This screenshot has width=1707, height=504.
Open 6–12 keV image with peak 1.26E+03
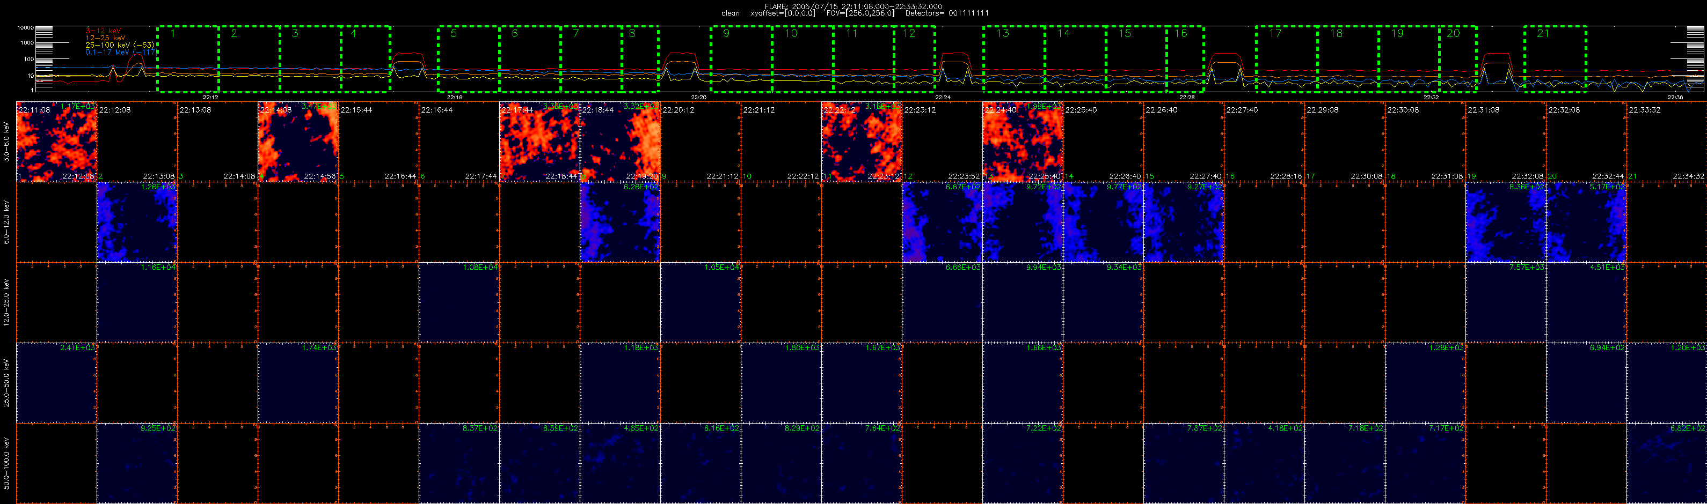click(x=137, y=222)
